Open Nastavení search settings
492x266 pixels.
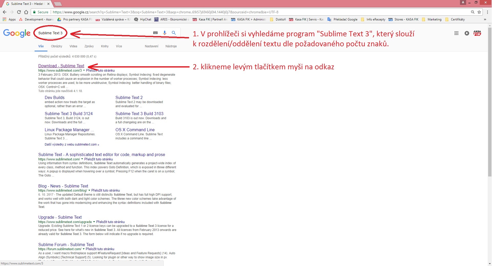[151, 46]
